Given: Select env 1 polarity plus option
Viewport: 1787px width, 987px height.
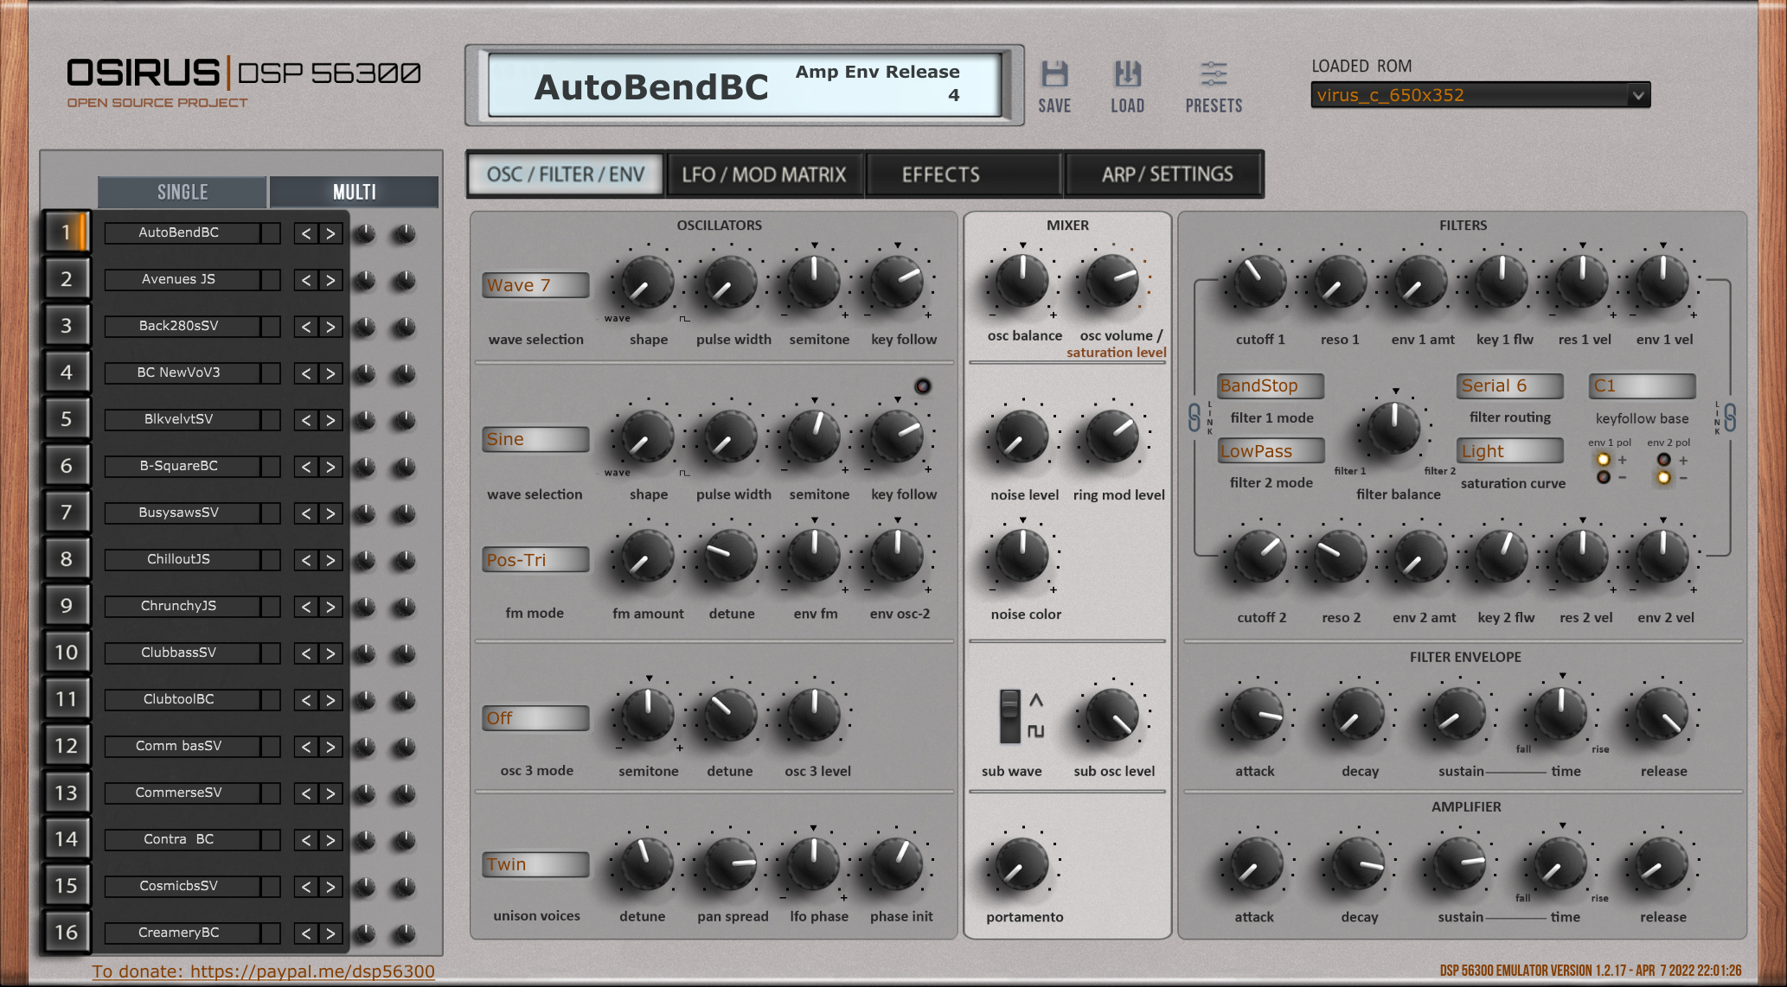Looking at the screenshot, I should [x=1604, y=460].
